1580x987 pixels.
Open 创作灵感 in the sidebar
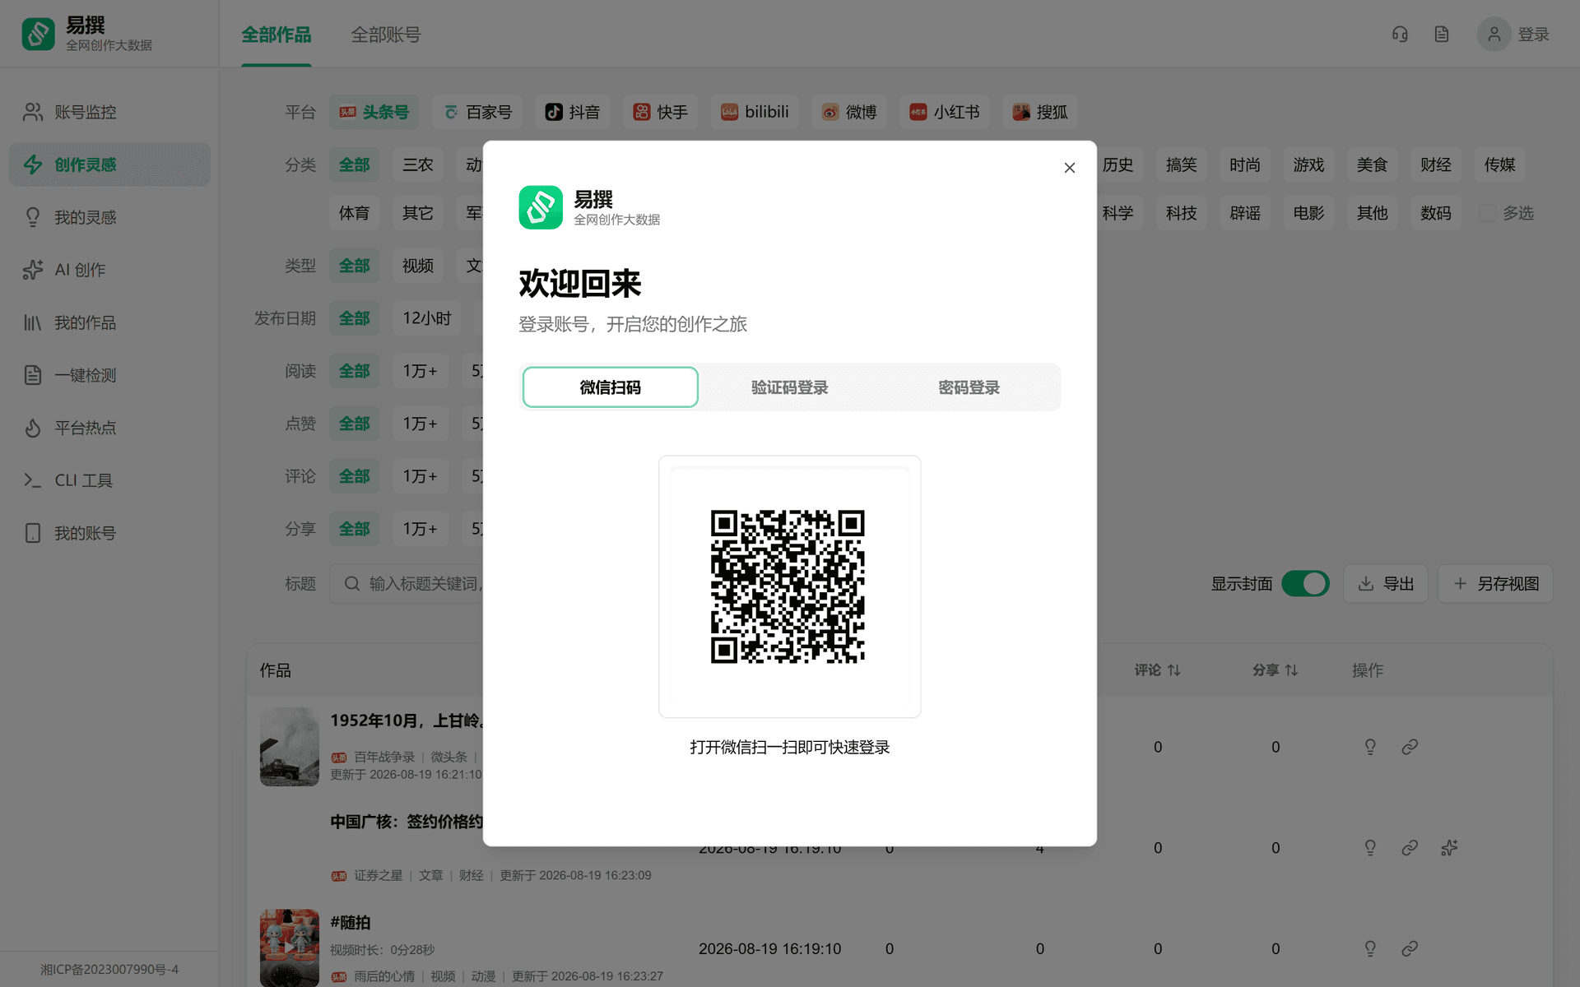(109, 164)
